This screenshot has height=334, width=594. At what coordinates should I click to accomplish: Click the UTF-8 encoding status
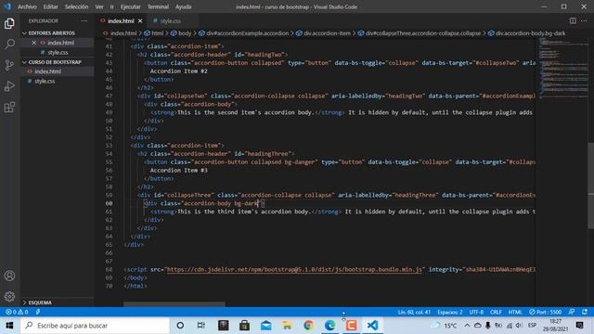coord(476,312)
